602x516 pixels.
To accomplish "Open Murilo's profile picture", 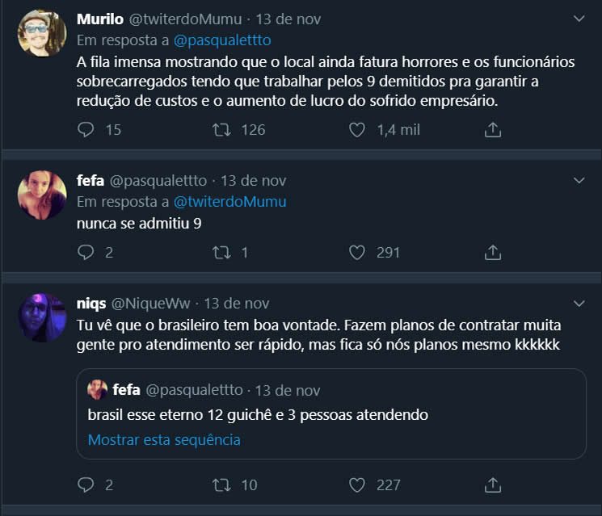I will [42, 34].
